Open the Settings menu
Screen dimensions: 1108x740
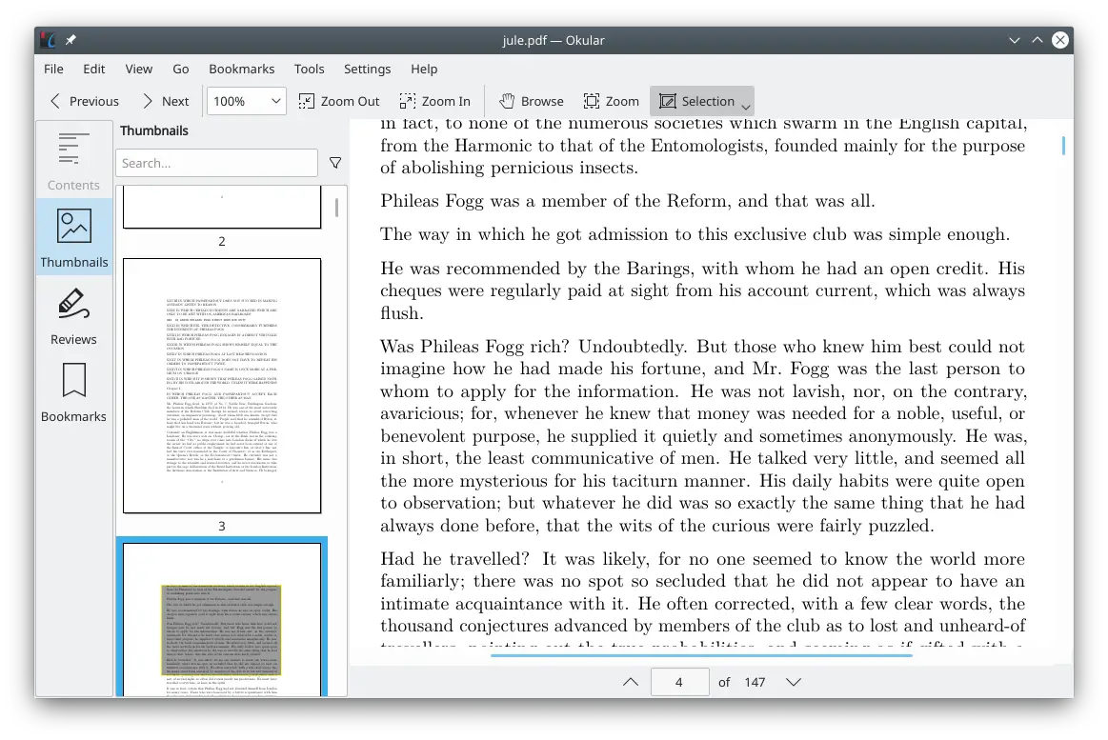point(367,69)
